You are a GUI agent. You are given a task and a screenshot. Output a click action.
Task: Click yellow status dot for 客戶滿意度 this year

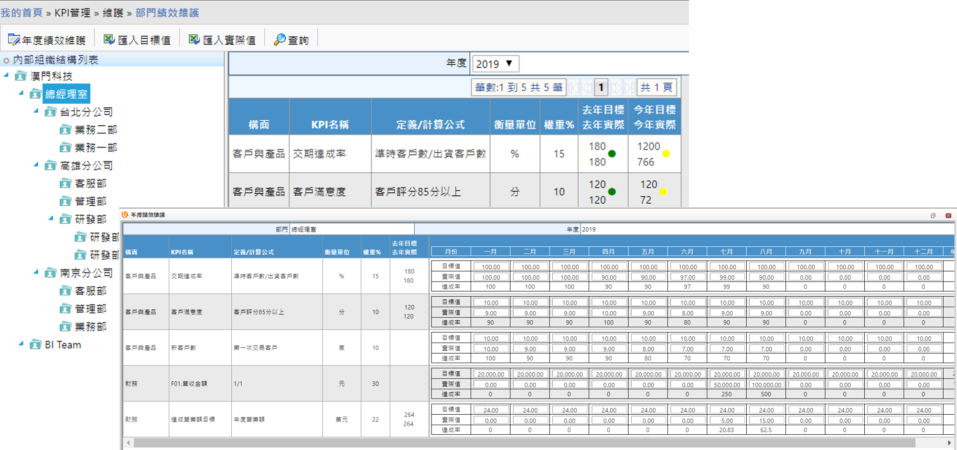point(663,192)
